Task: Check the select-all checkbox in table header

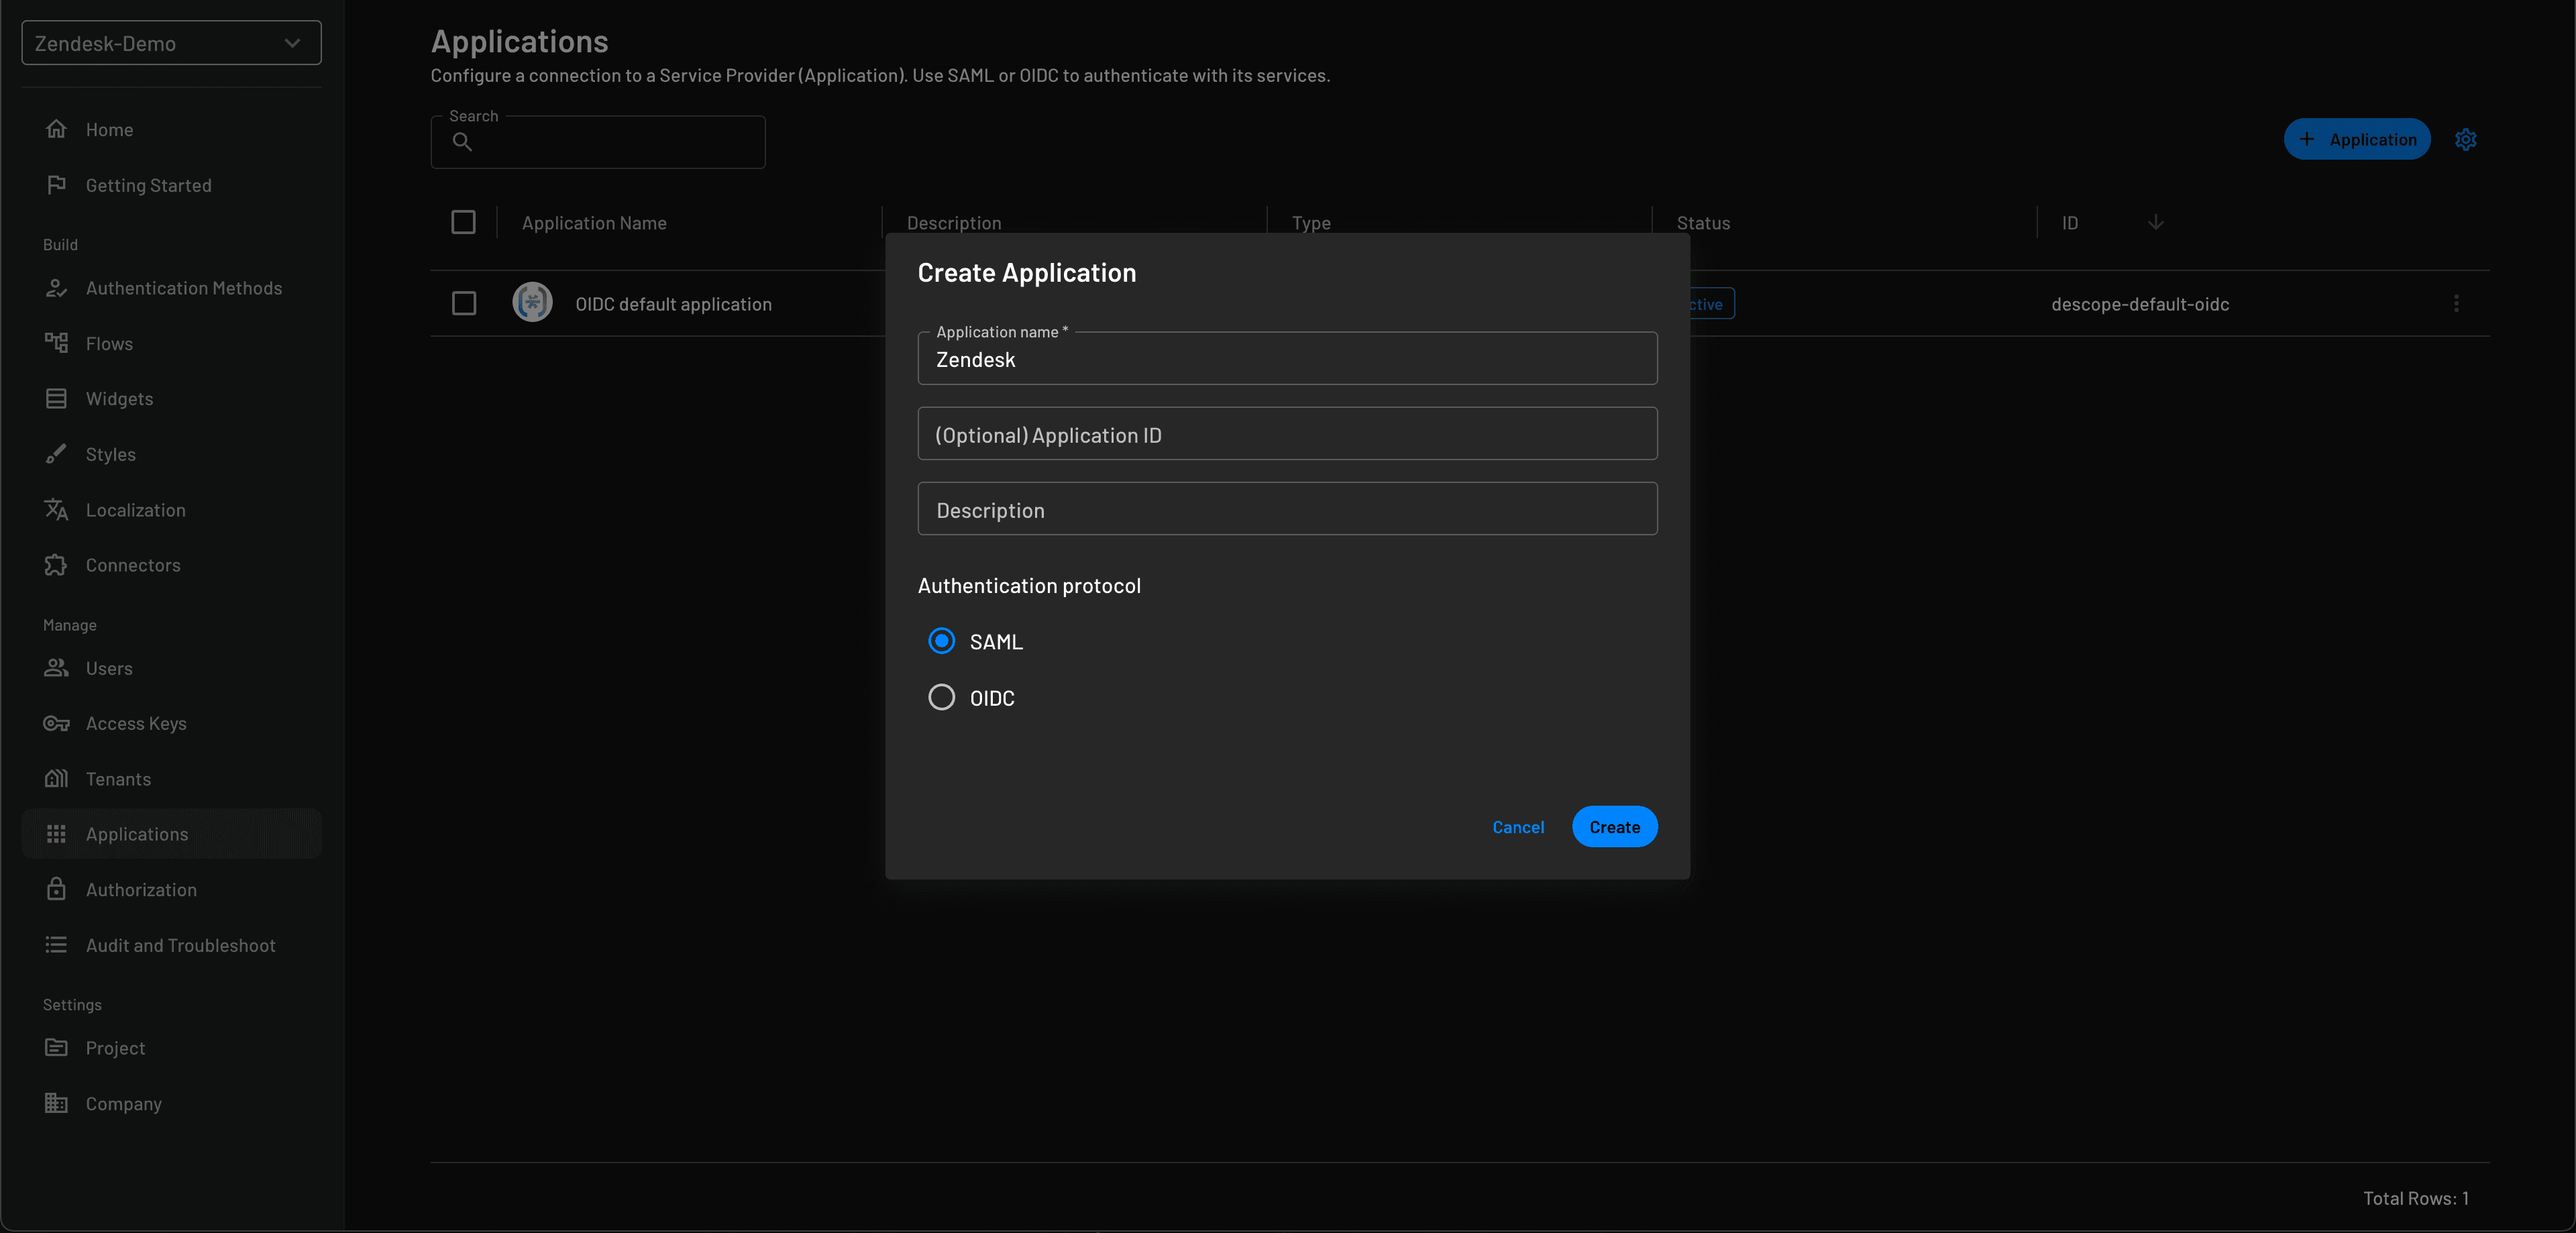Action: (x=463, y=222)
